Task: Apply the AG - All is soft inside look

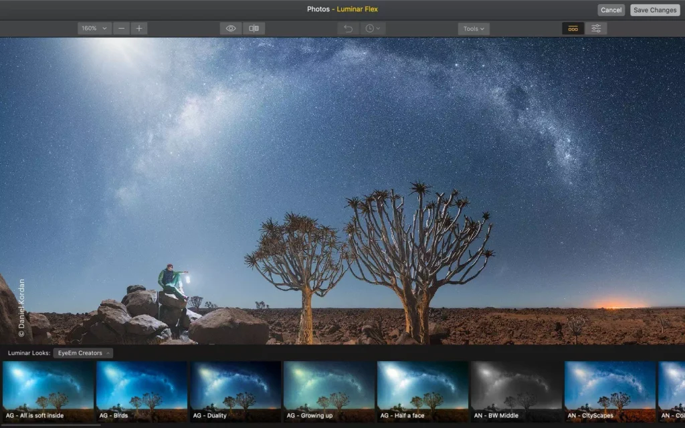Action: (x=48, y=391)
